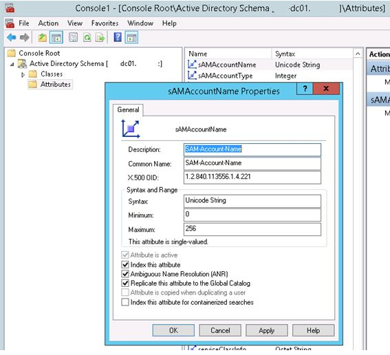Toggle Index this attribute checkbox
390x355 pixels.
[125, 264]
